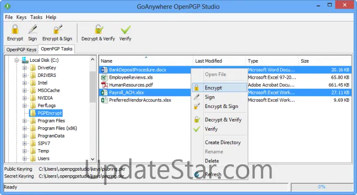Viewport: 357px width, 195px height.
Task: Collapse the Local Disk (C:) tree node
Action: coord(16,60)
